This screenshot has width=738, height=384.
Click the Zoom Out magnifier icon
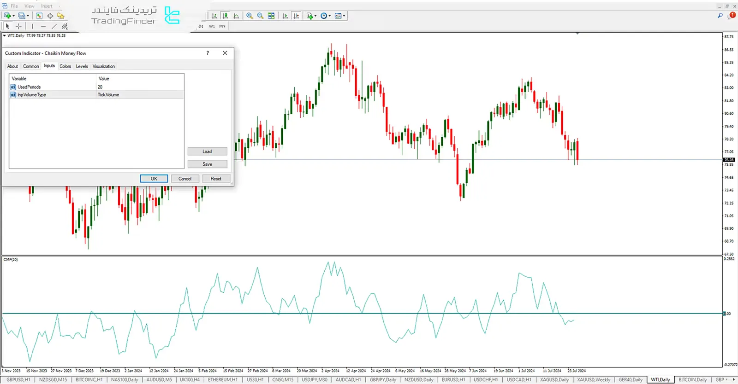260,16
